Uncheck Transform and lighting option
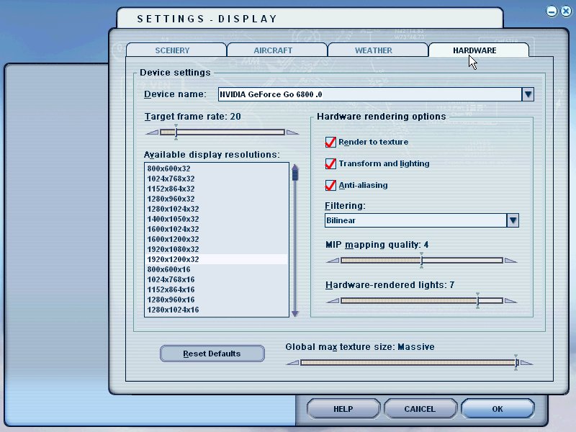The height and width of the screenshot is (432, 576). pyautogui.click(x=331, y=164)
